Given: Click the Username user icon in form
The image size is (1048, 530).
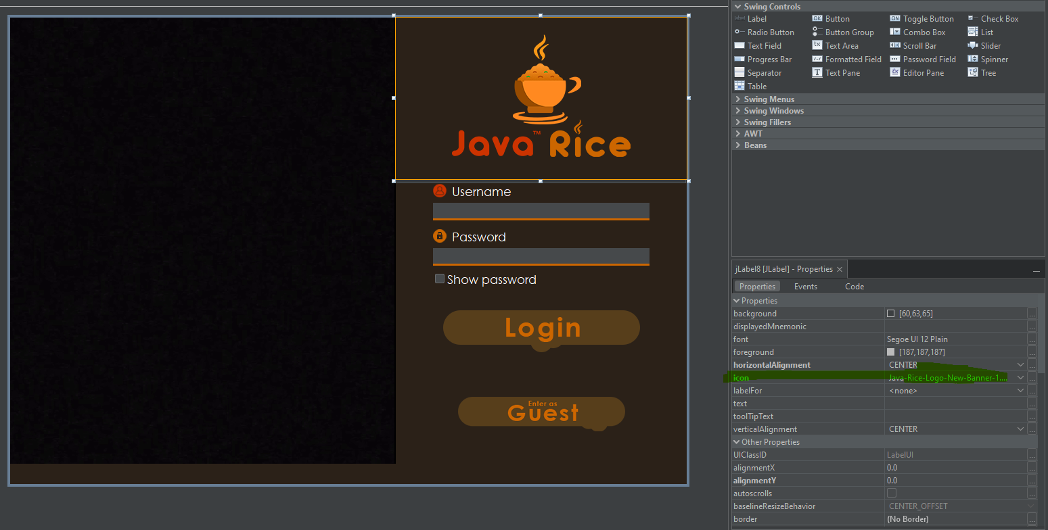Looking at the screenshot, I should 440,191.
